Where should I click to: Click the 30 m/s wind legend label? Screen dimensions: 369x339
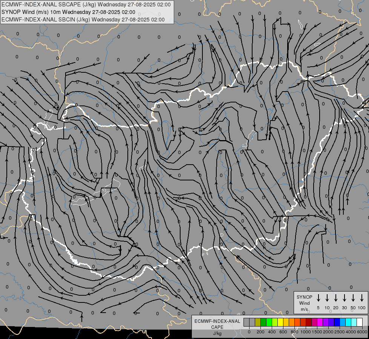point(344,308)
